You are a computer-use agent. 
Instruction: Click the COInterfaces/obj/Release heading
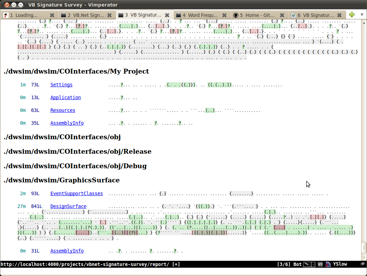[77, 151]
